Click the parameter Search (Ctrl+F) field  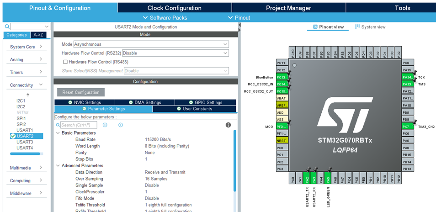[x=79, y=125]
